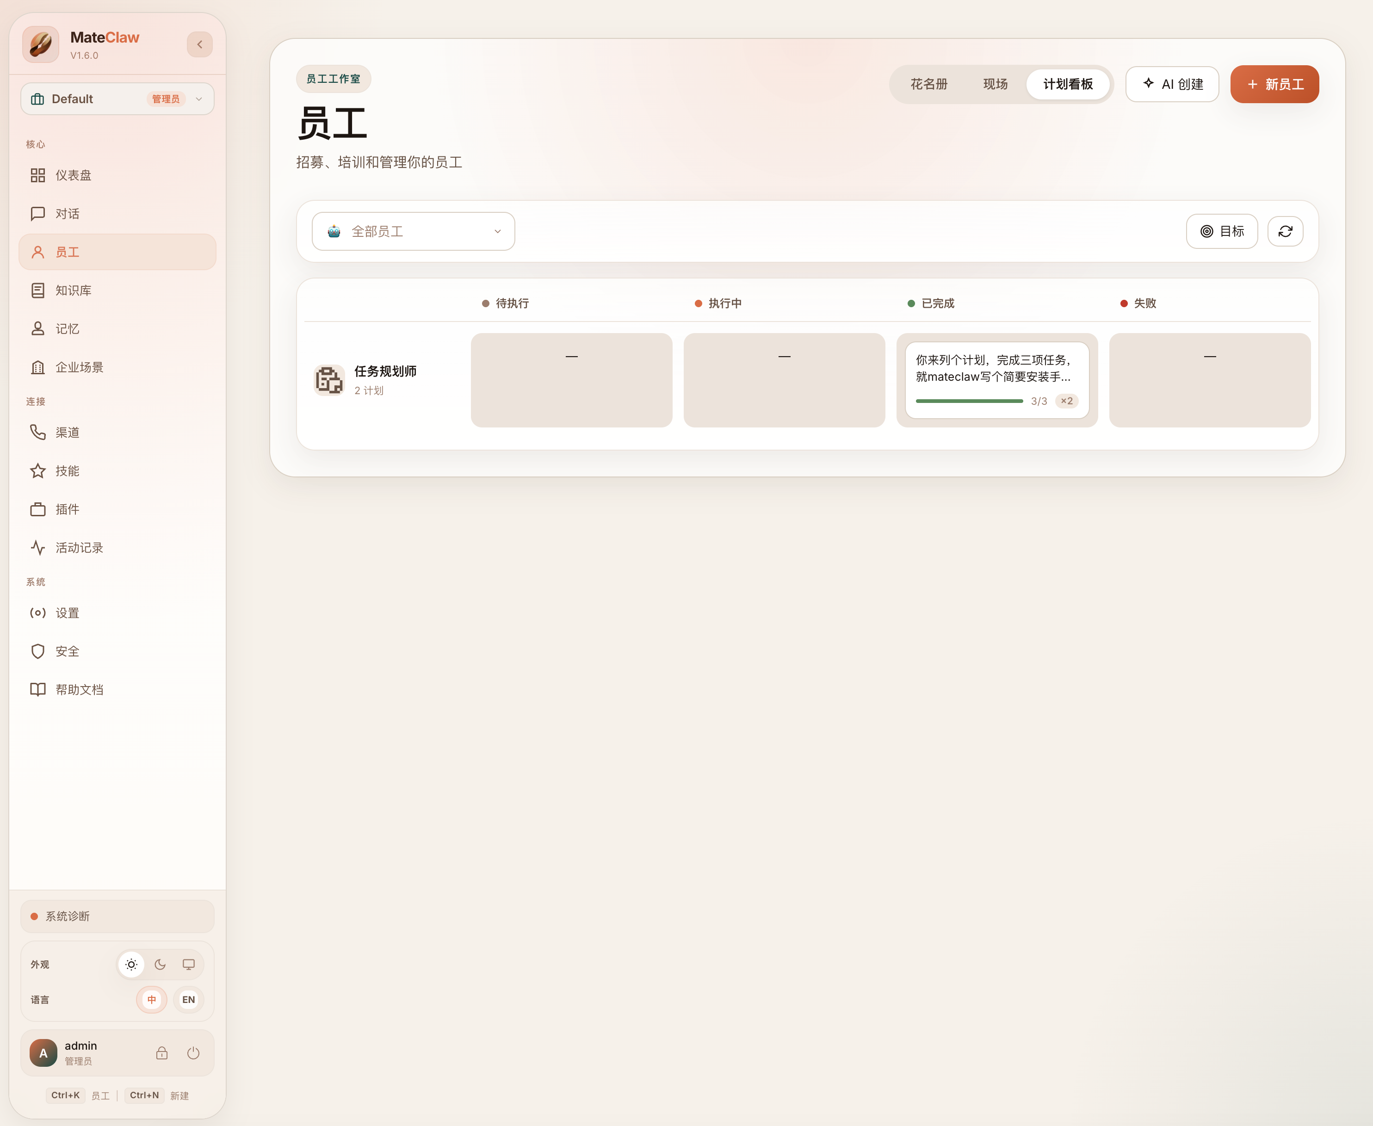Image resolution: width=1373 pixels, height=1126 pixels.
Task: Click the 待执行 column header
Action: click(x=506, y=303)
